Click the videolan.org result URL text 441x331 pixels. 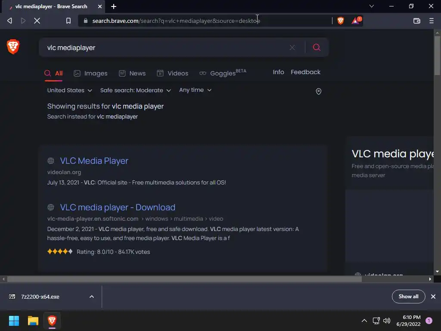click(x=64, y=172)
